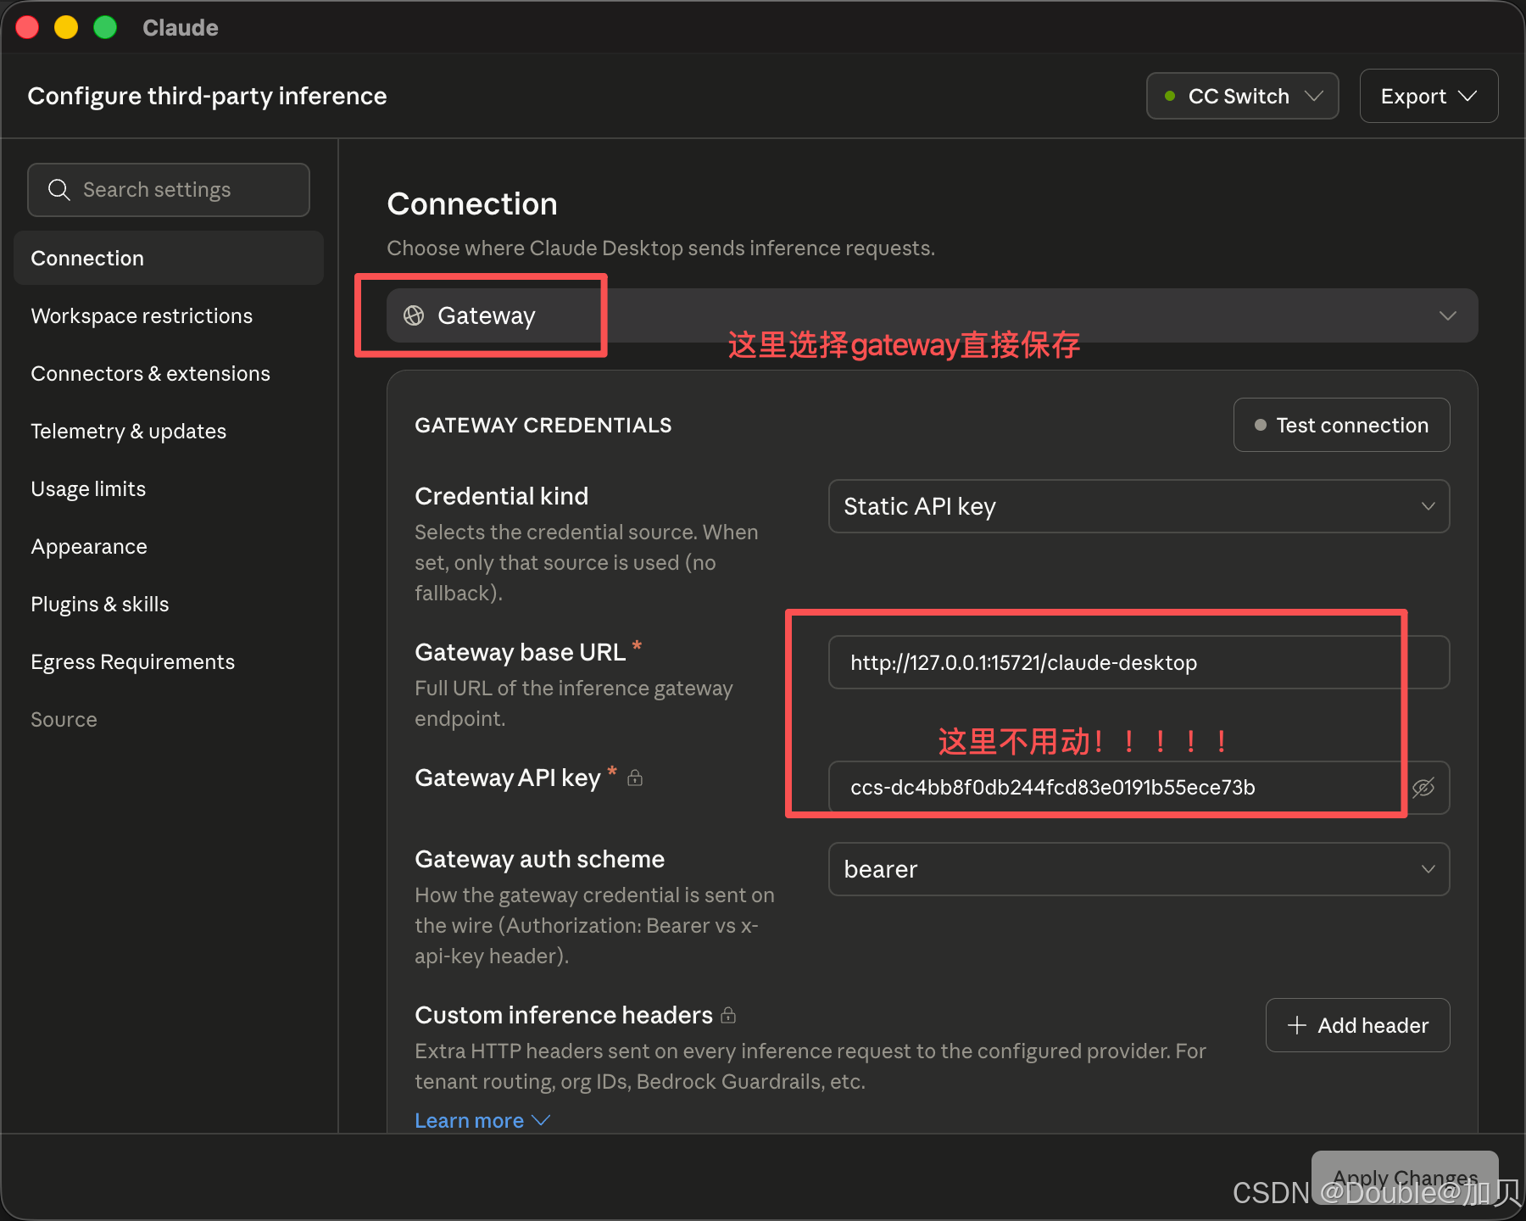Close the Claude window with red button
Image resolution: width=1526 pixels, height=1221 pixels.
[x=27, y=27]
